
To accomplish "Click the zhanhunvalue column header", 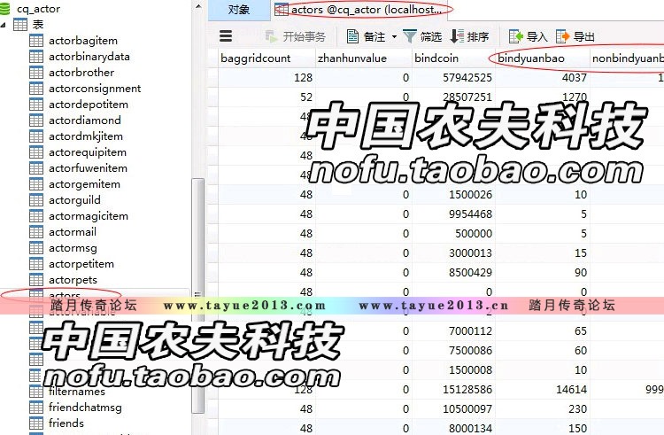I will point(364,58).
